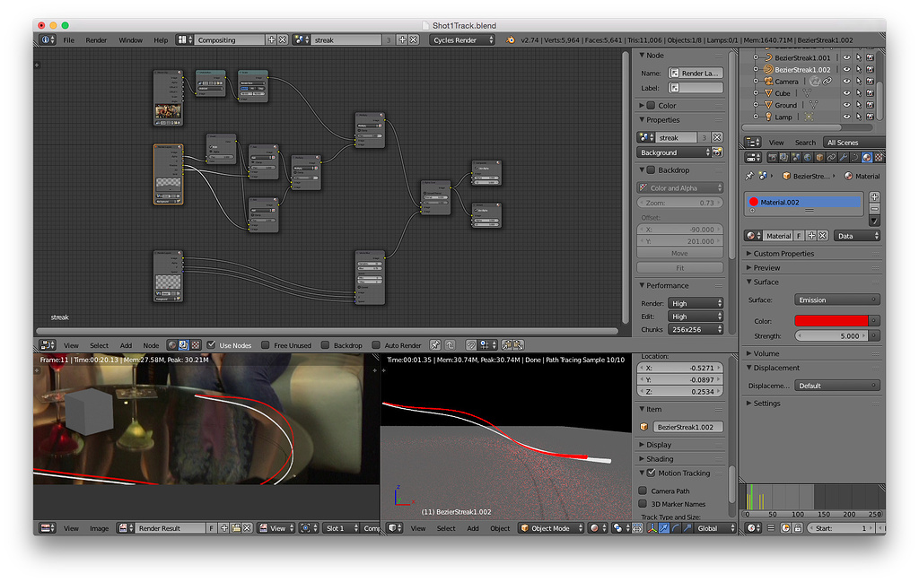Open Render properties tab camera icon
This screenshot has height=582, width=919.
point(773,158)
